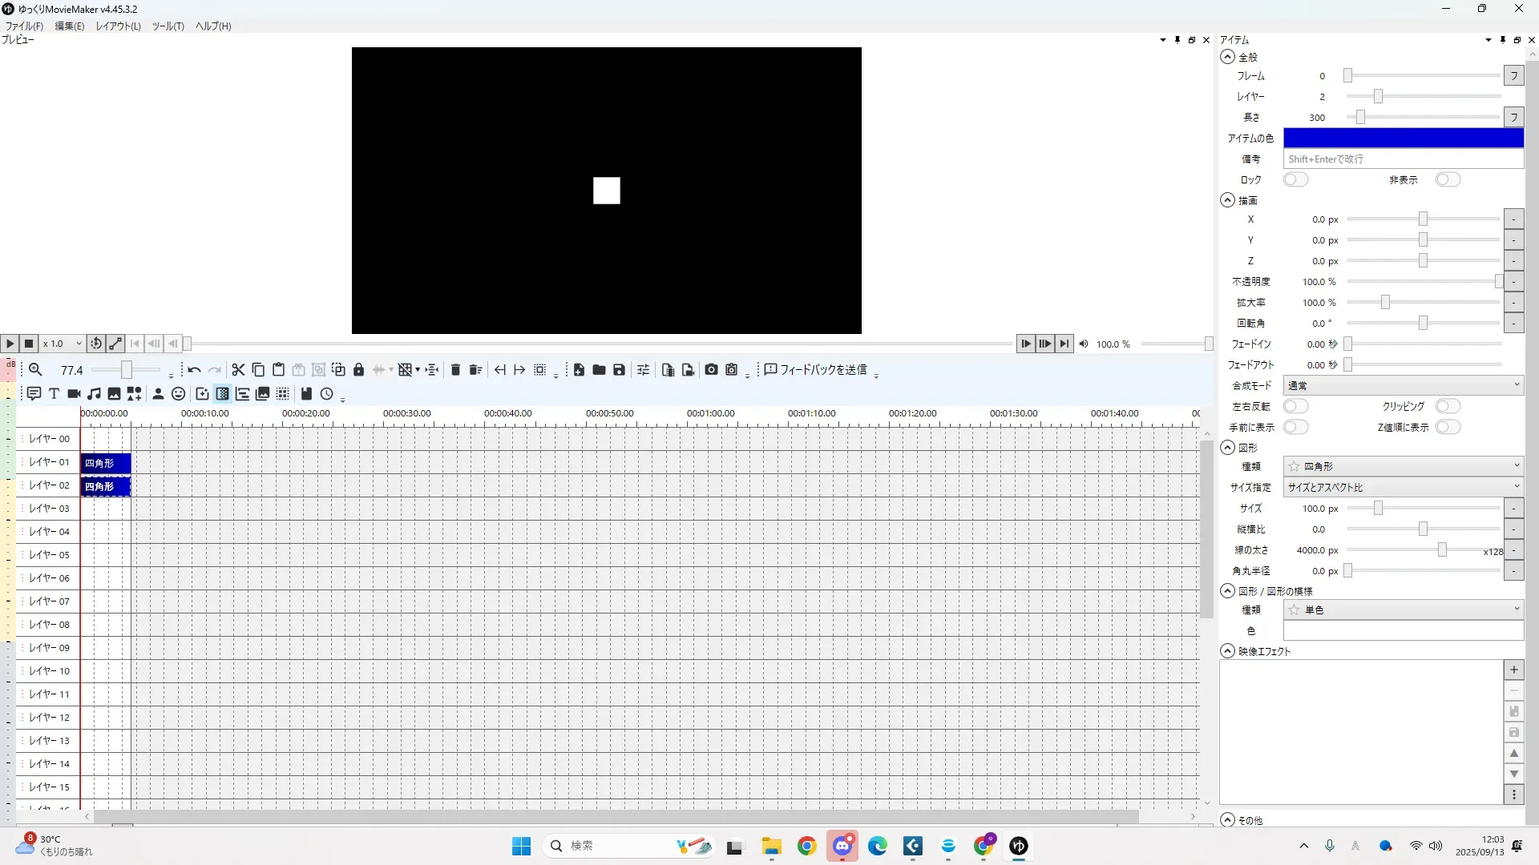Click the undo arrow icon
Screen dimensions: 1539x865
pyautogui.click(x=194, y=369)
